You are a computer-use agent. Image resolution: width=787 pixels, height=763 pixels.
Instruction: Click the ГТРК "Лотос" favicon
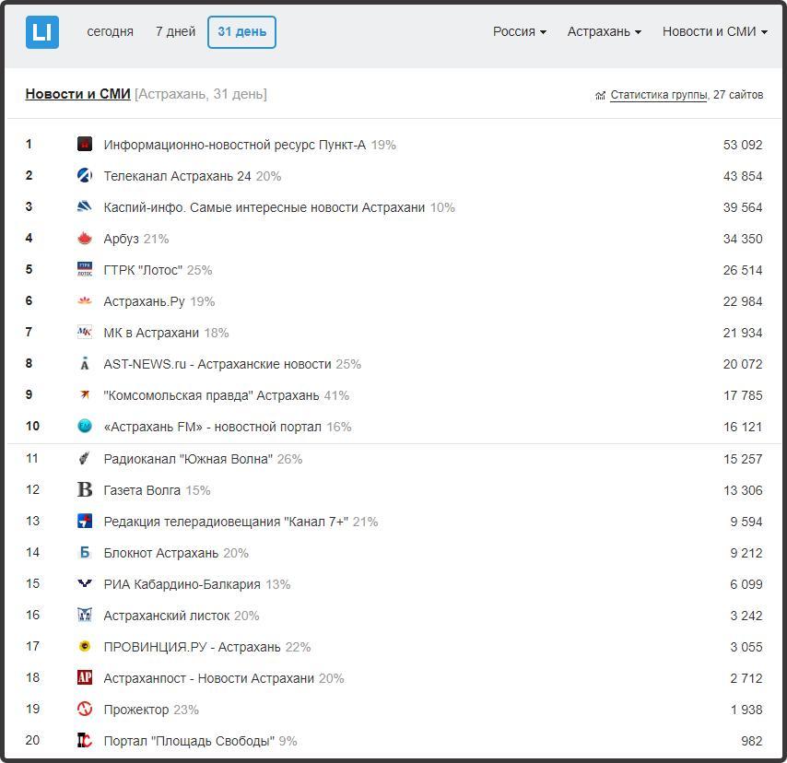85,270
